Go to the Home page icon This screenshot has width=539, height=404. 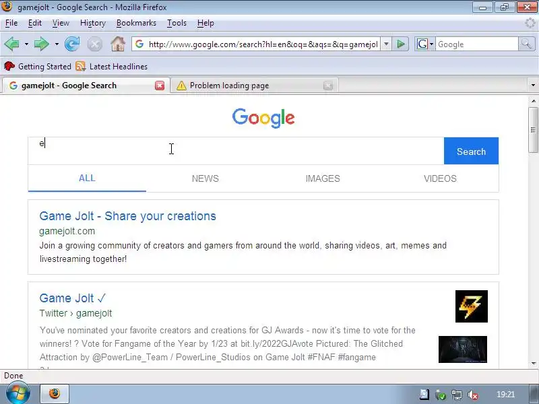click(x=118, y=44)
